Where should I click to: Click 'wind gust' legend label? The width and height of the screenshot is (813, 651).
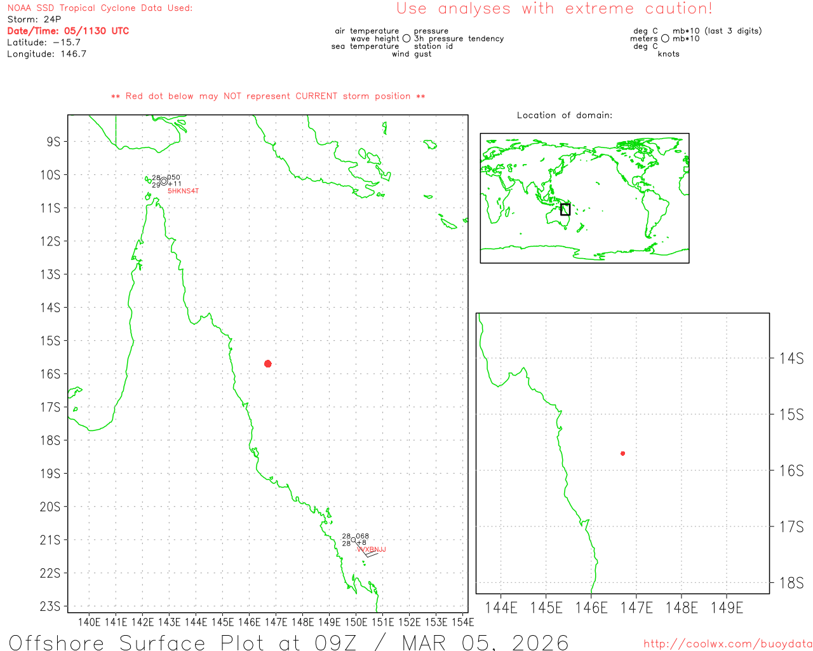[x=412, y=54]
